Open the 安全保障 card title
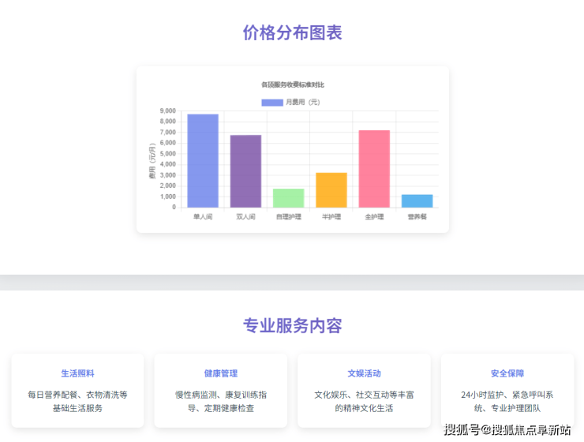The image size is (584, 442). point(507,373)
